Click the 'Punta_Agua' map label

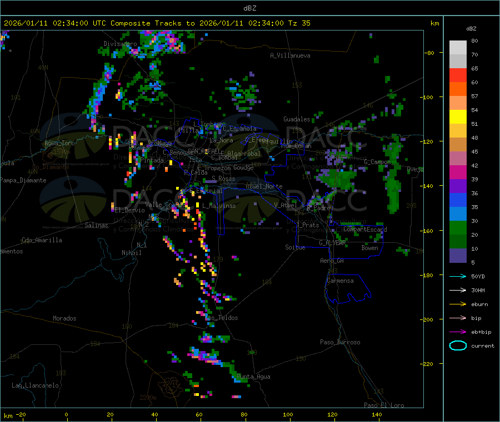[253, 377]
